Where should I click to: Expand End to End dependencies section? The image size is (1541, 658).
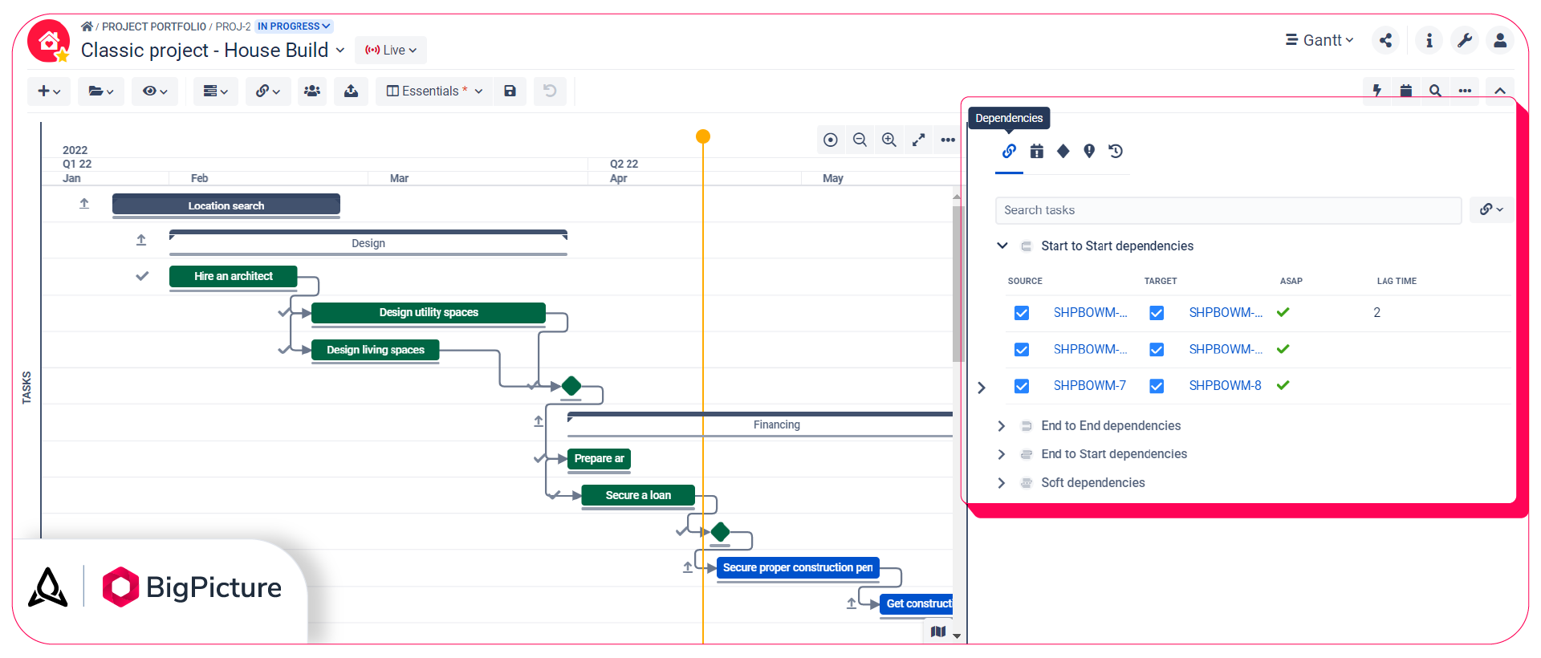1002,426
